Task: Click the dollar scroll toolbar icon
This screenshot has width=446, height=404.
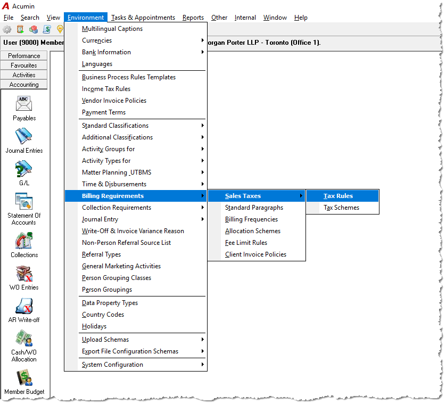Action: point(47,29)
